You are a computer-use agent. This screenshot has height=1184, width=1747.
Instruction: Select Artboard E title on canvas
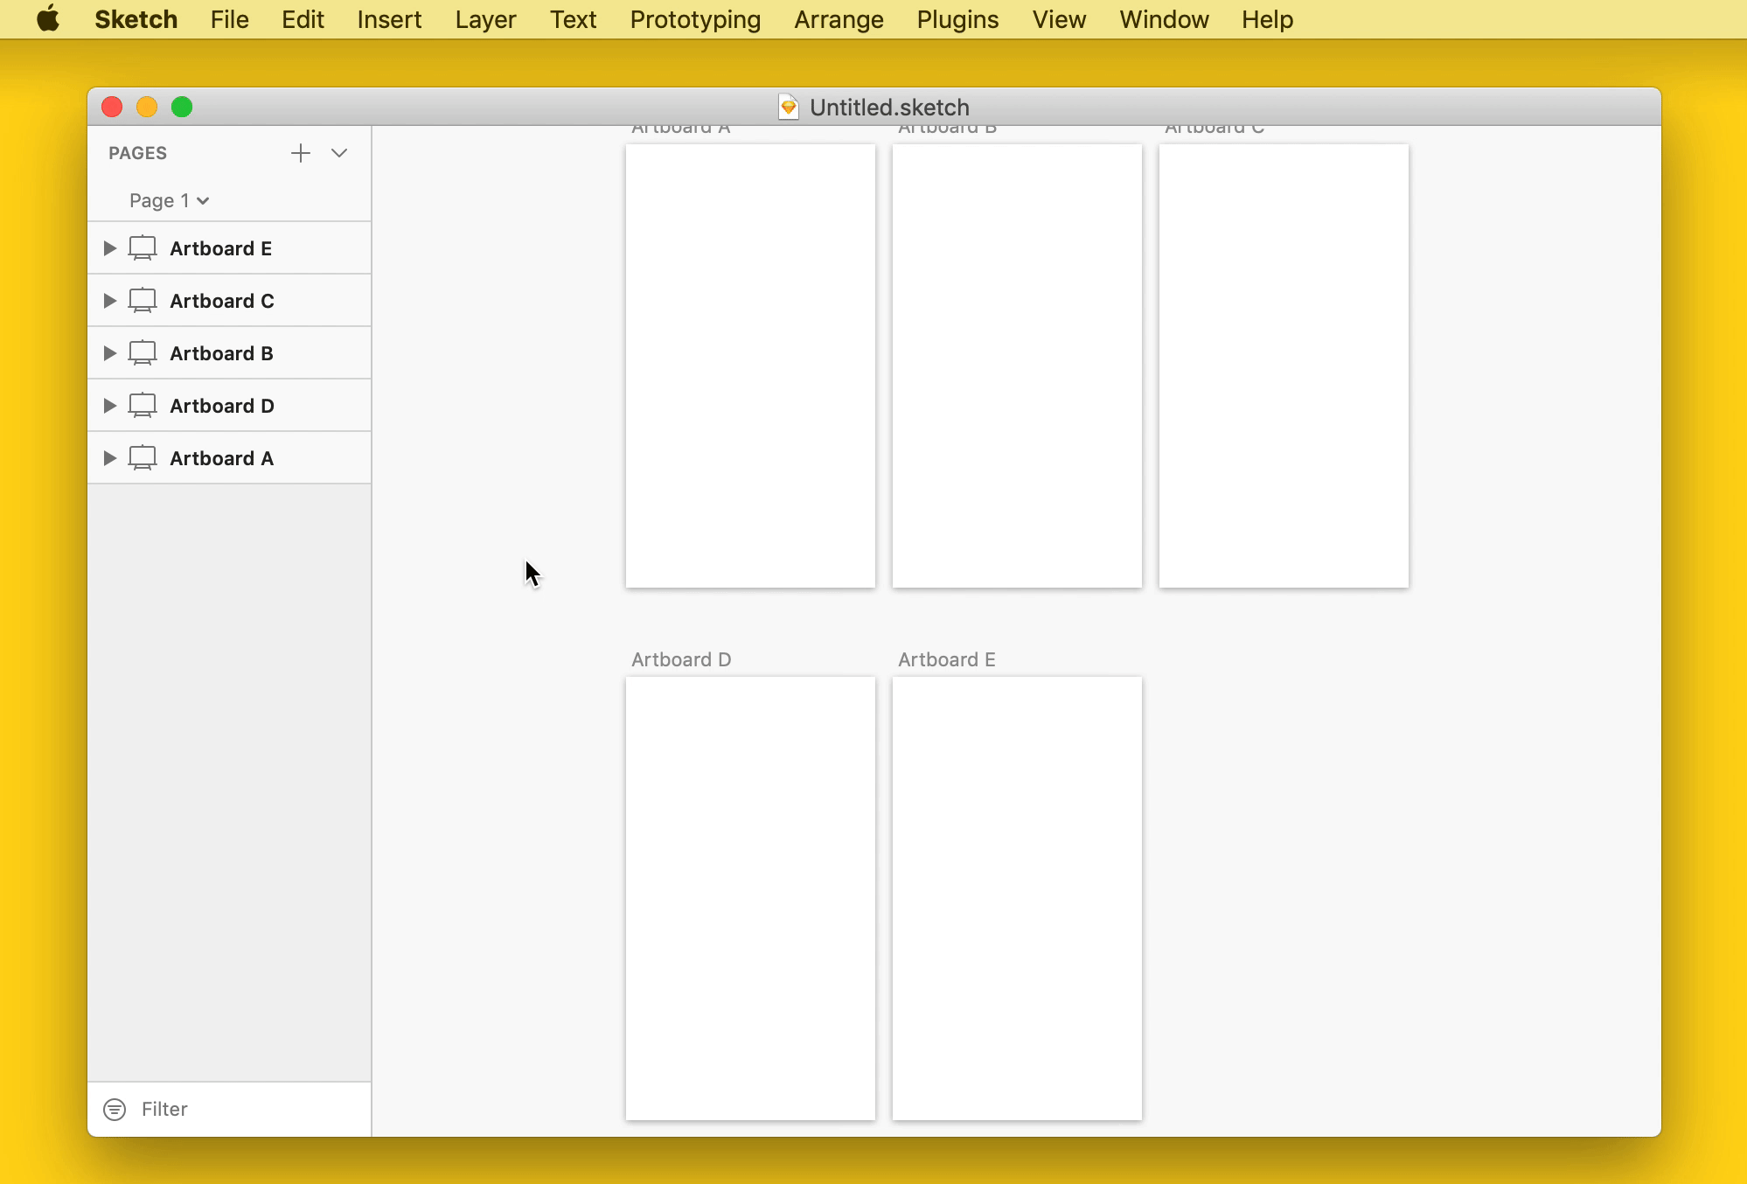tap(946, 659)
